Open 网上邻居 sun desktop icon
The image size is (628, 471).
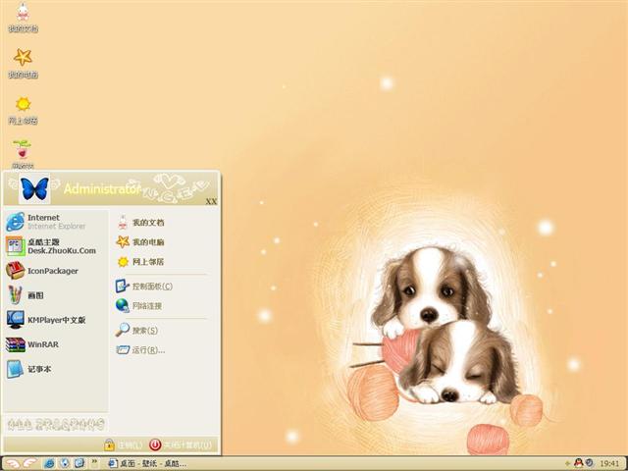[23, 110]
